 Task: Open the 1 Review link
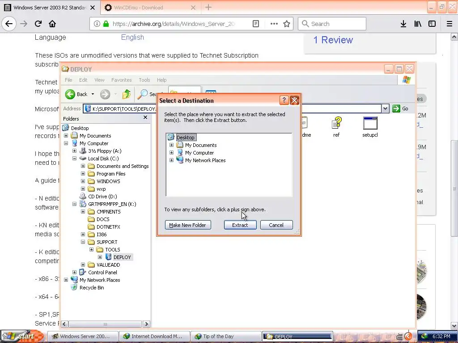coord(333,40)
